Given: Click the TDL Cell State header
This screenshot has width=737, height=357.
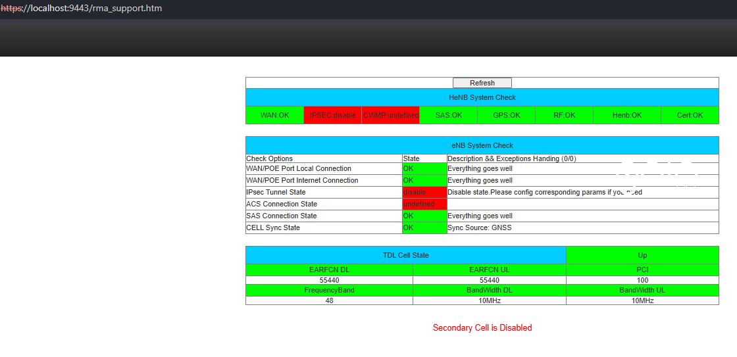Looking at the screenshot, I should click(x=405, y=255).
